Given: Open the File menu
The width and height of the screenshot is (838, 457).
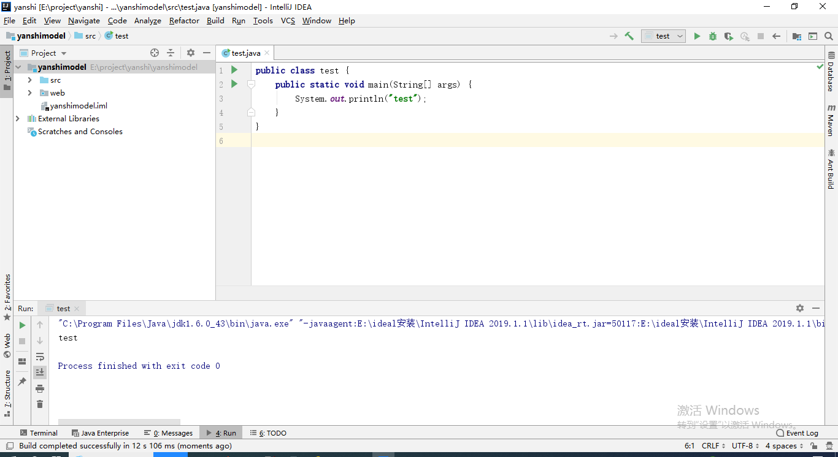Looking at the screenshot, I should pos(9,20).
